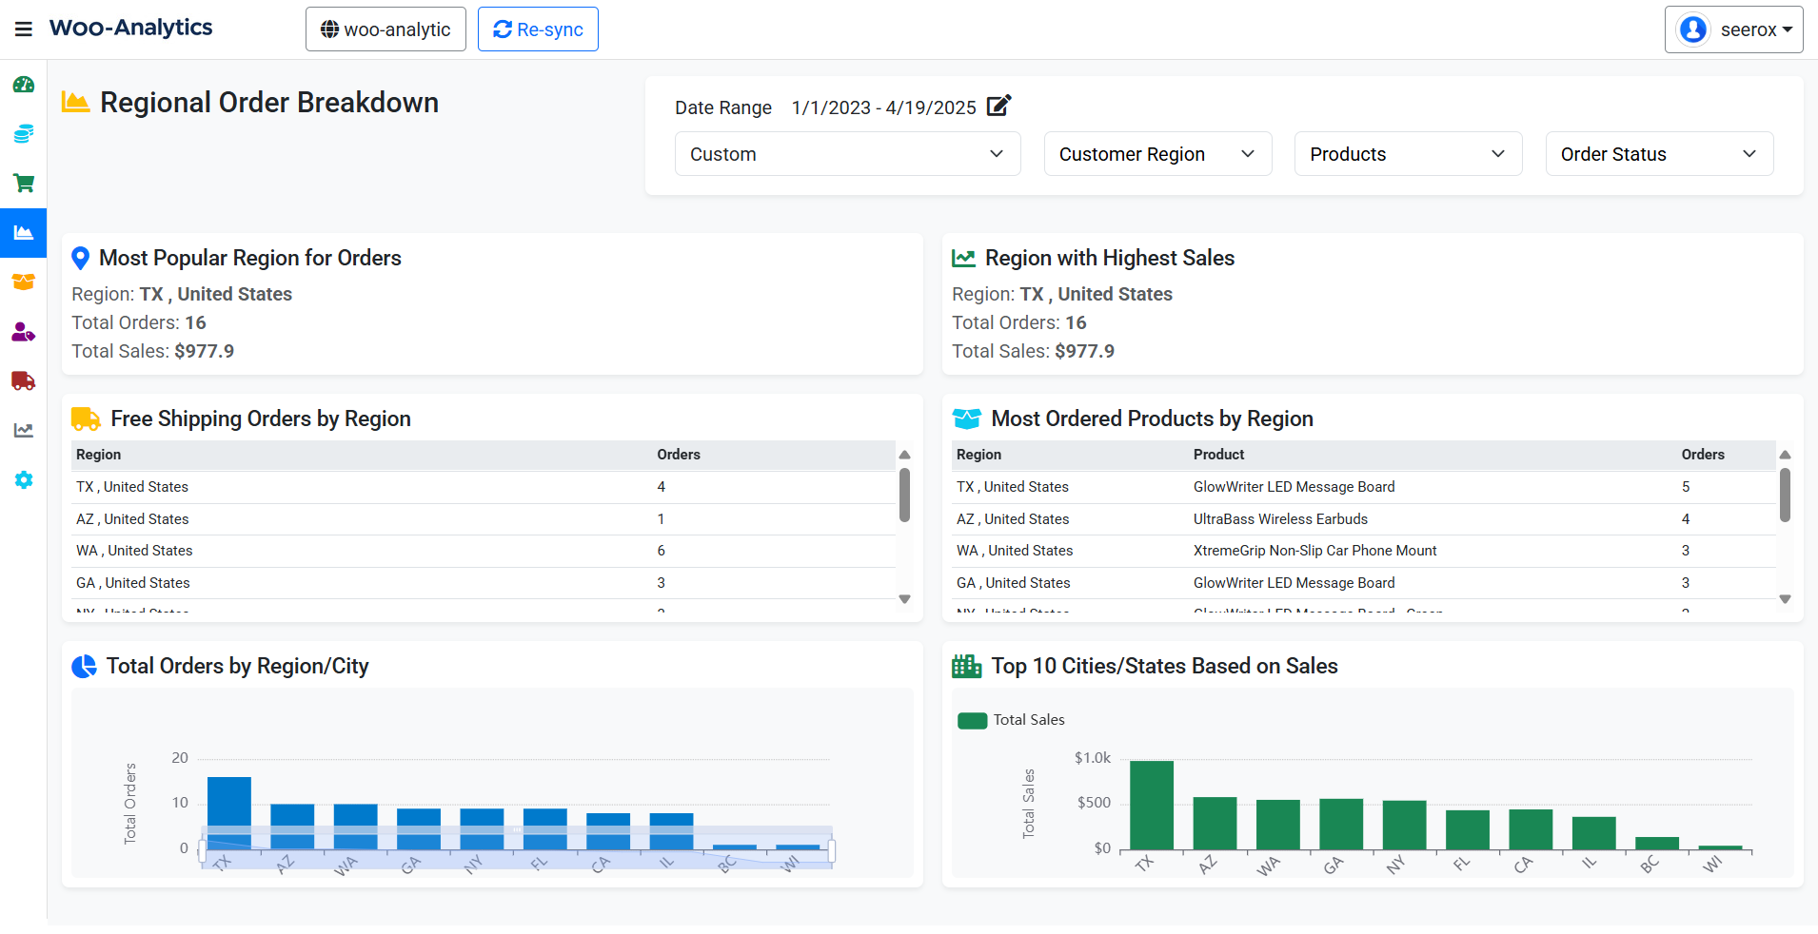The image size is (1818, 934).
Task: Click the dashboard speedometer sidebar icon
Action: click(x=24, y=85)
